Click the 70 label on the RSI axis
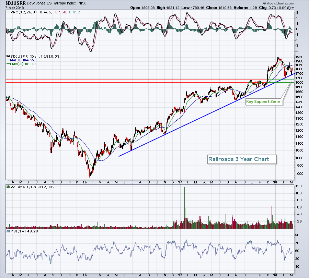Image resolution: width=309 pixels, height=278 pixels. [297, 243]
